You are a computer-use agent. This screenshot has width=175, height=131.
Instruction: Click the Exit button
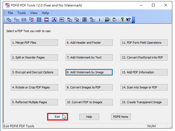(x=57, y=117)
